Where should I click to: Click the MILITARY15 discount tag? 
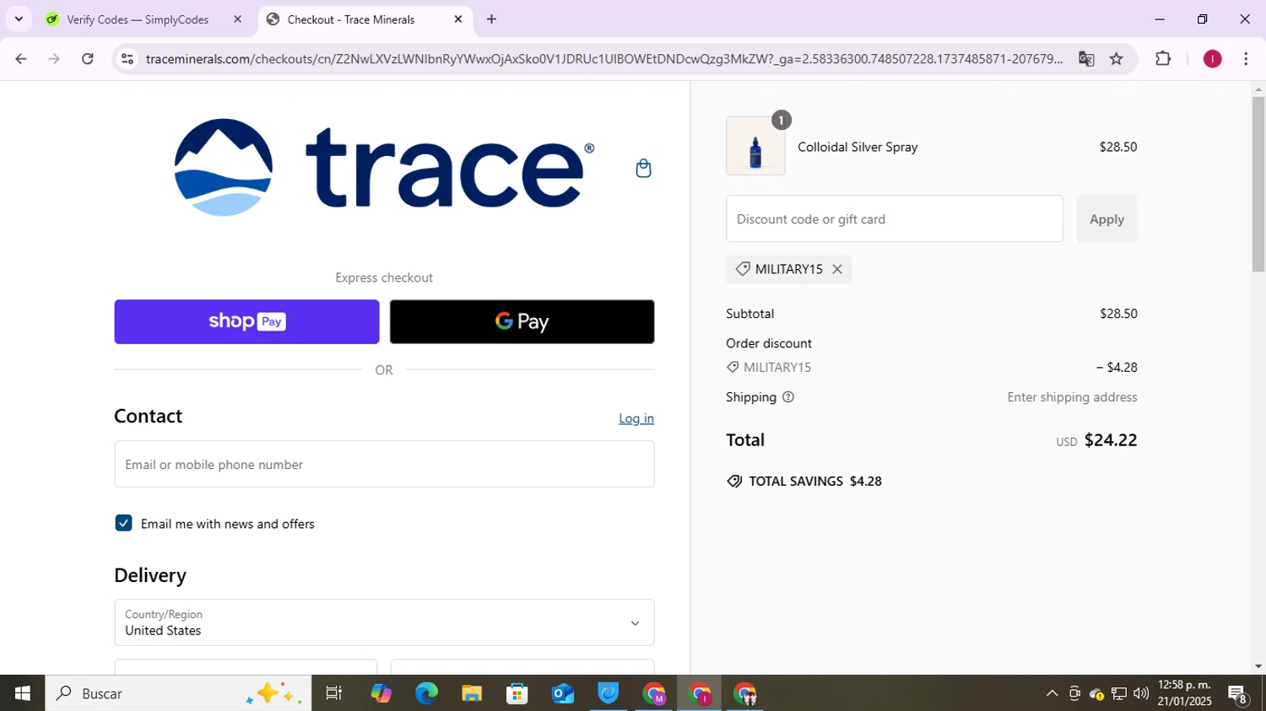pos(789,269)
